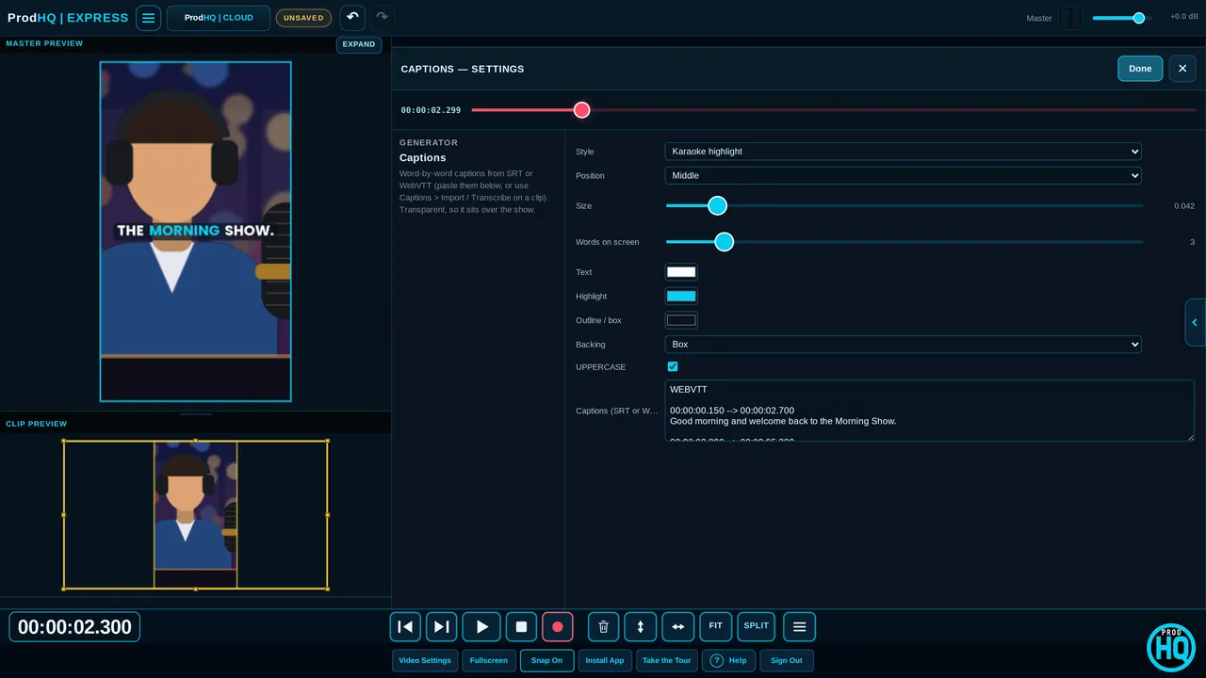Fit the clip using FIT button

click(716, 627)
